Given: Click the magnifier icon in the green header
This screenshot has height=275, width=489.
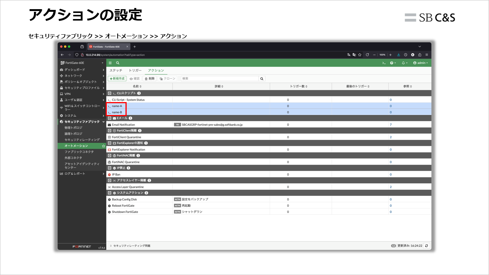Looking at the screenshot, I should point(118,63).
